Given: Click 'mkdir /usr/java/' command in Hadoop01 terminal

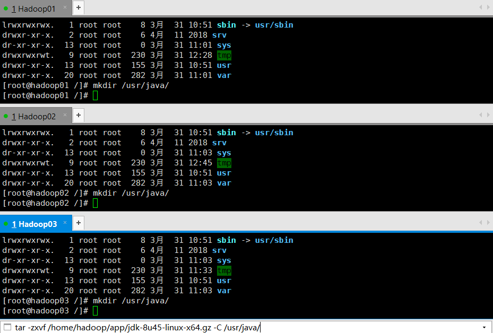Looking at the screenshot, I should point(131,85).
